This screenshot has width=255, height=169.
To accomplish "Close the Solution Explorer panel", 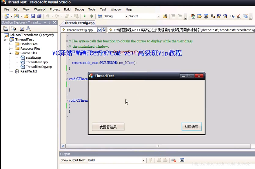I will pos(55,22).
